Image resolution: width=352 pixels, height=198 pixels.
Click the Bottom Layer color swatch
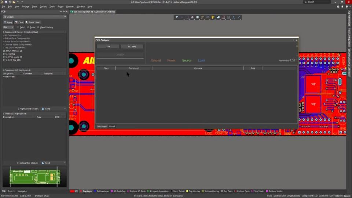tap(95, 191)
